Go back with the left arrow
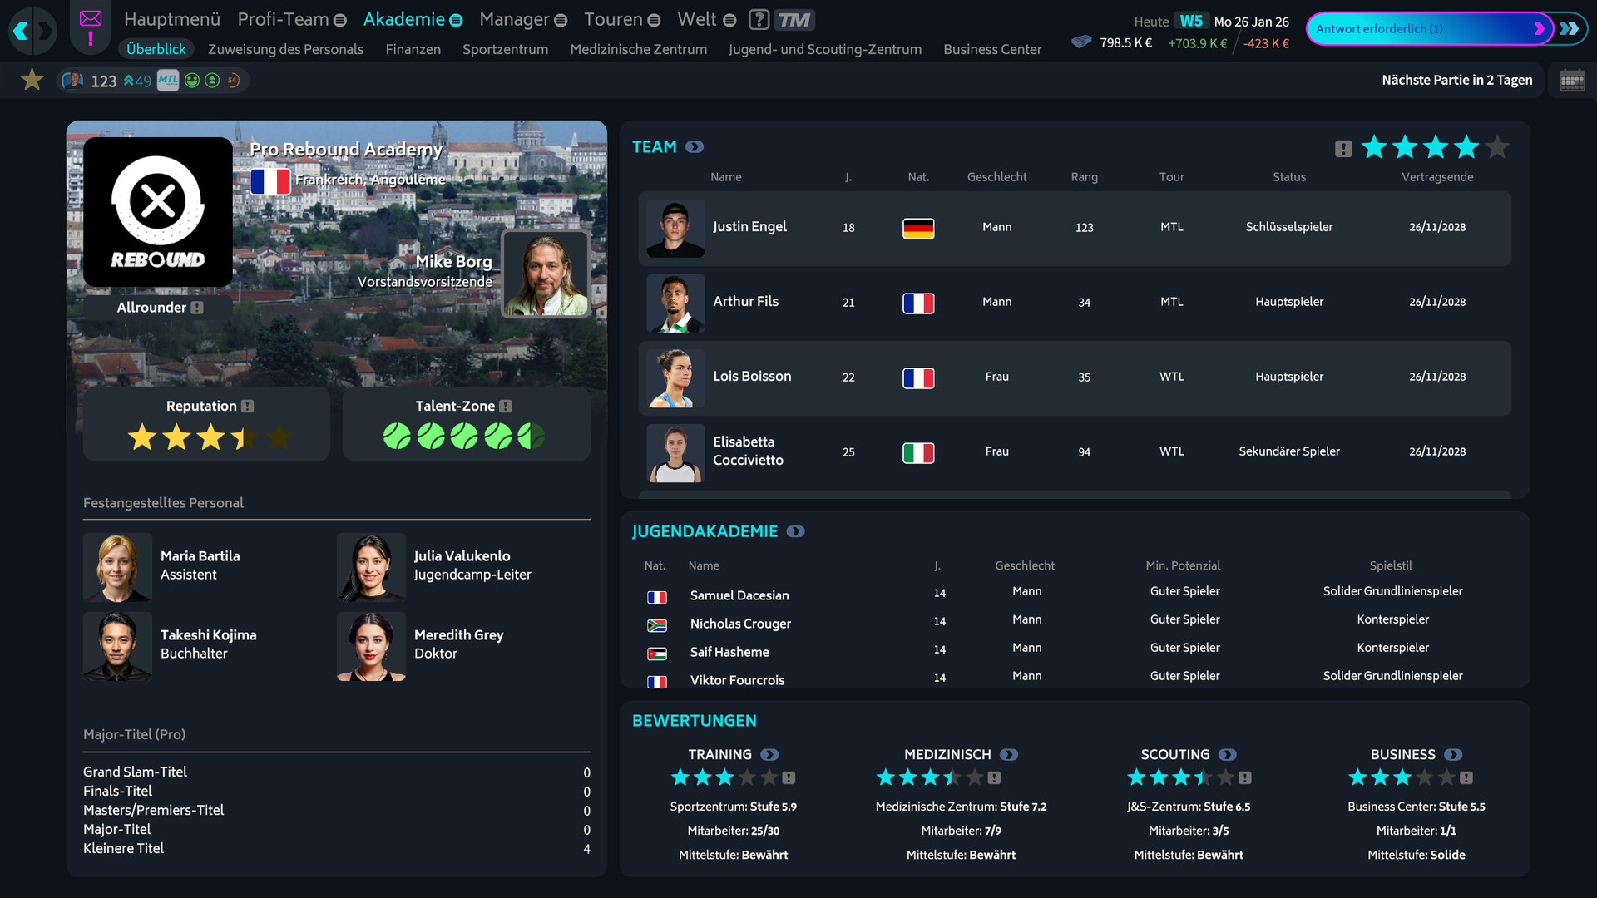The width and height of the screenshot is (1597, 898). pos(20,32)
